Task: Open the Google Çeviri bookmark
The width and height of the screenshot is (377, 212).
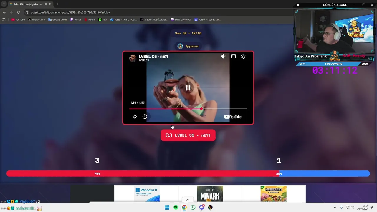Action: click(x=57, y=19)
